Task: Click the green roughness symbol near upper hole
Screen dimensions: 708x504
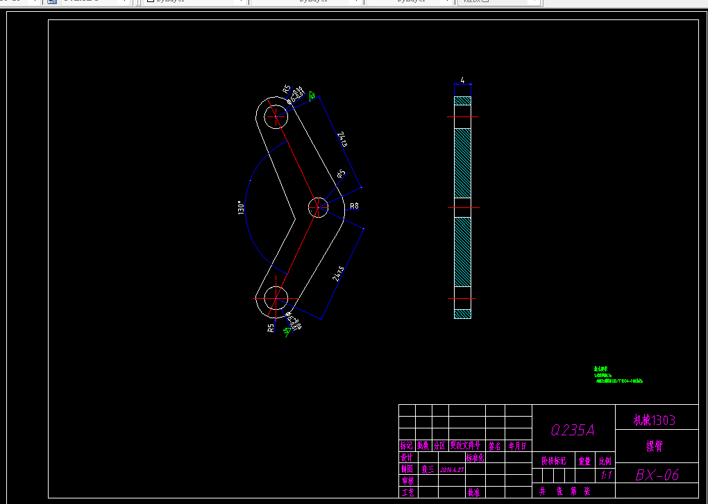Action: (x=312, y=96)
